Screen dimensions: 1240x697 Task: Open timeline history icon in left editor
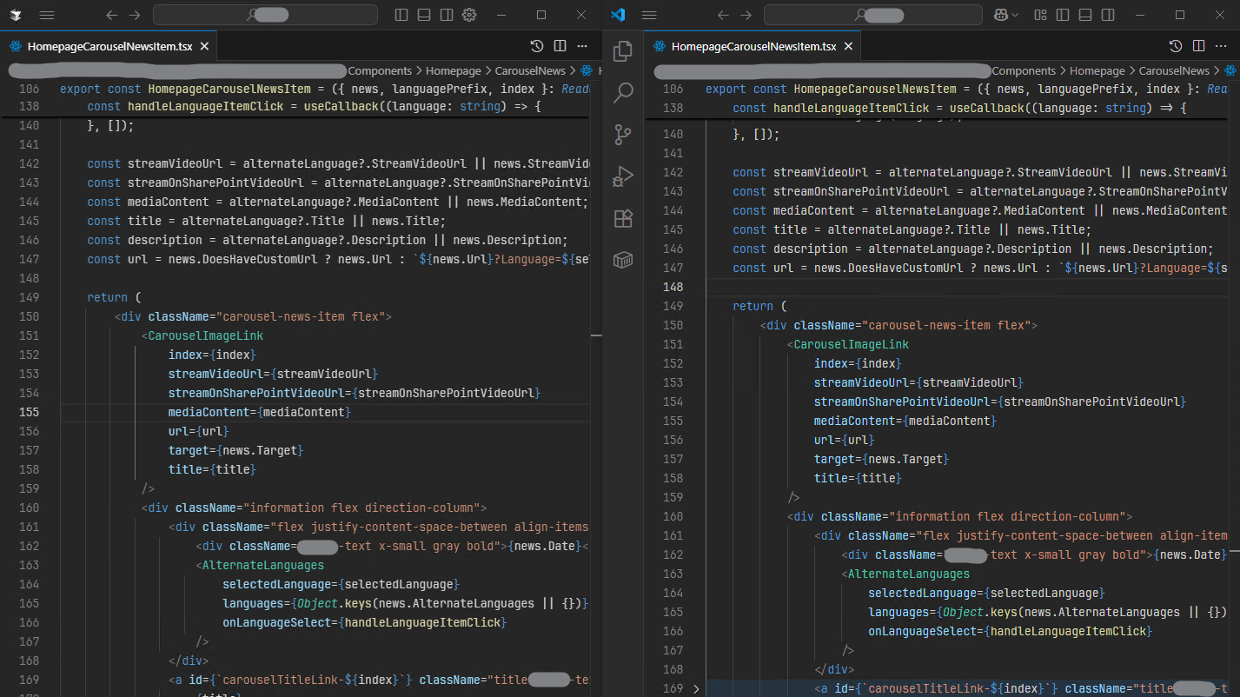(x=537, y=46)
